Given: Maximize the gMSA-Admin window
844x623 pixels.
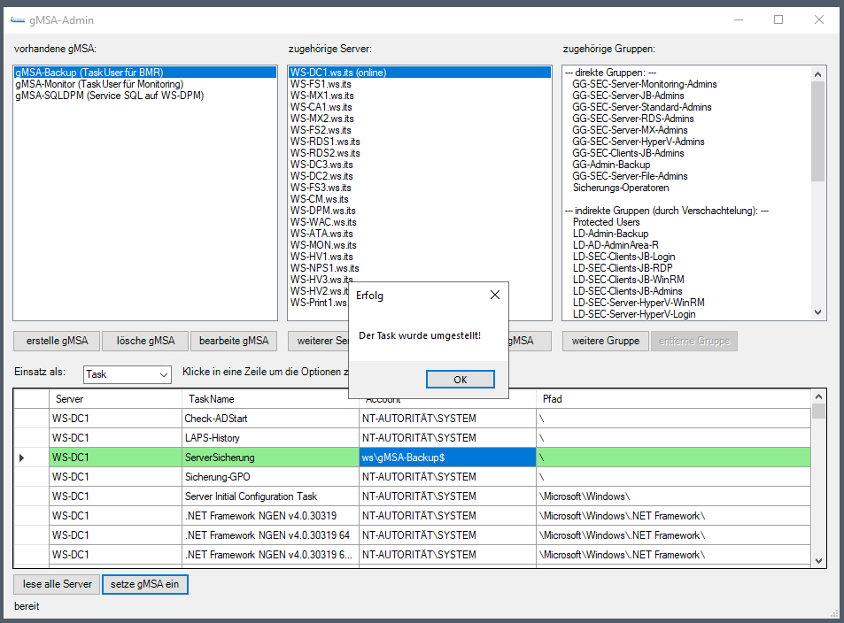Looking at the screenshot, I should pos(778,19).
